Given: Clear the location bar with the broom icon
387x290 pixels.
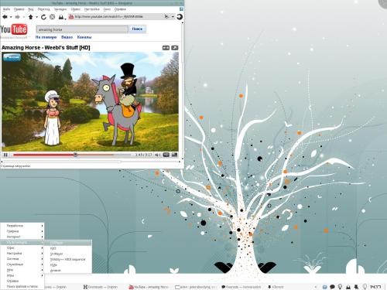Looking at the screenshot, I should [x=166, y=16].
